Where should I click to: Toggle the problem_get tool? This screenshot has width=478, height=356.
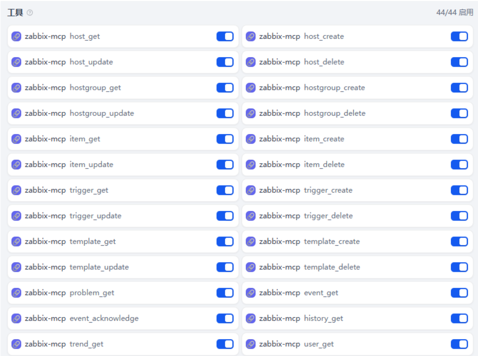pyautogui.click(x=225, y=293)
